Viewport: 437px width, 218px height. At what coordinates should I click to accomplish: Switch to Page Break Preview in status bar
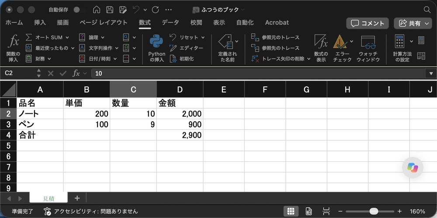pyautogui.click(x=326, y=211)
